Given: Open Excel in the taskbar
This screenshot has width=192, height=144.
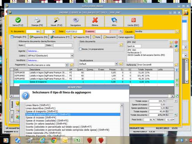Looking at the screenshot, I should click(77, 140).
